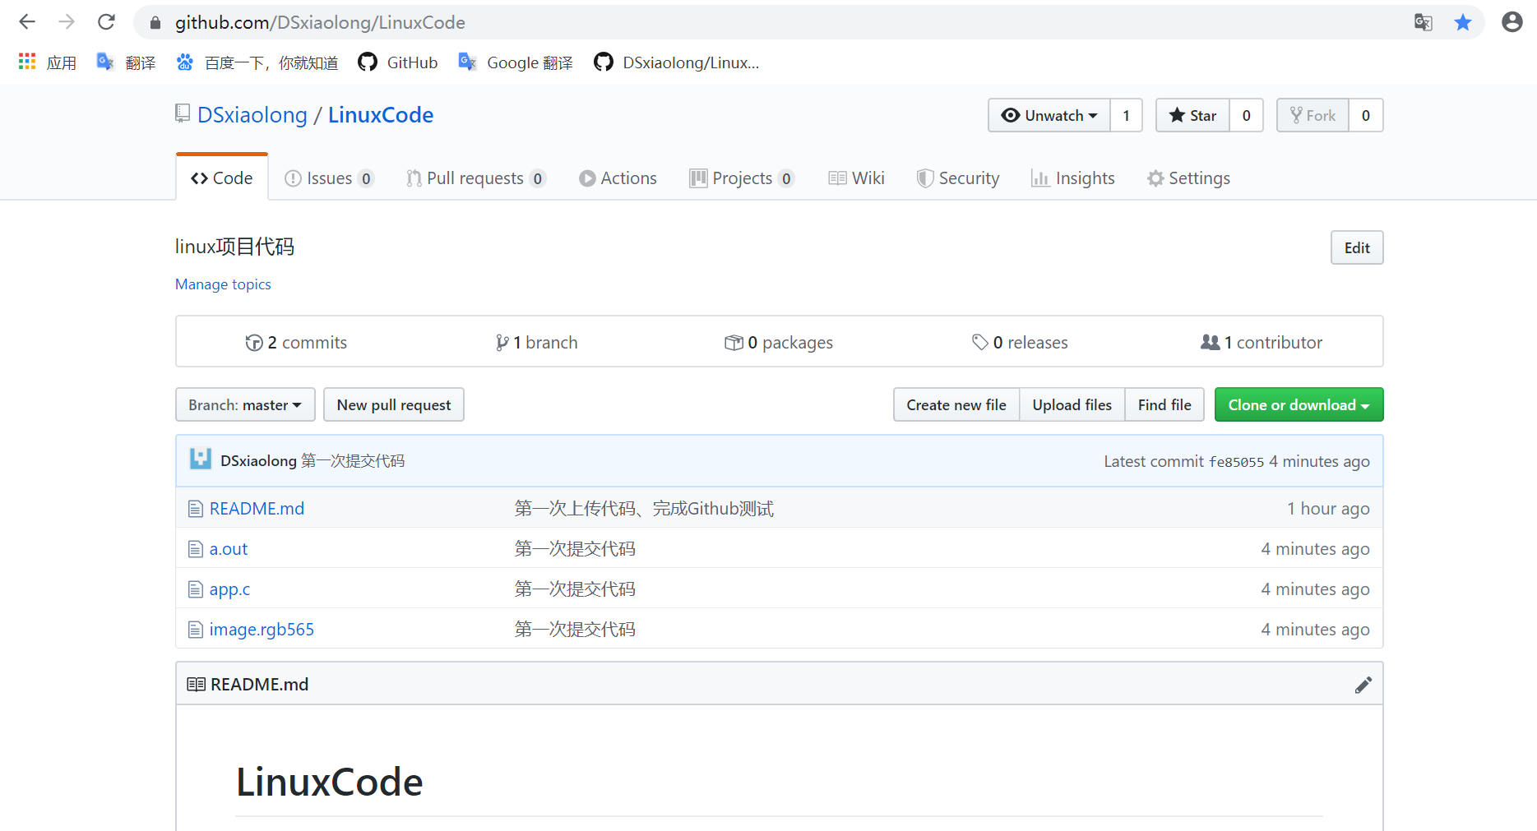
Task: Open the app.c file
Action: pos(229,589)
